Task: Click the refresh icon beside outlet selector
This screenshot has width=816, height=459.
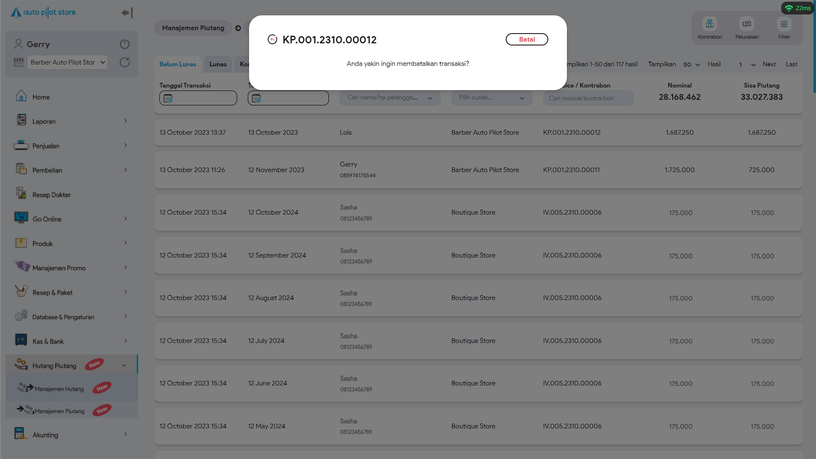Action: coord(125,62)
